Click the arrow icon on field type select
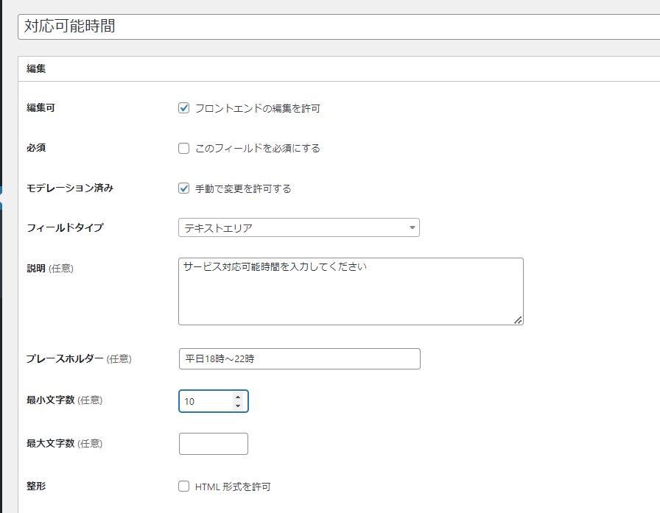 (412, 228)
